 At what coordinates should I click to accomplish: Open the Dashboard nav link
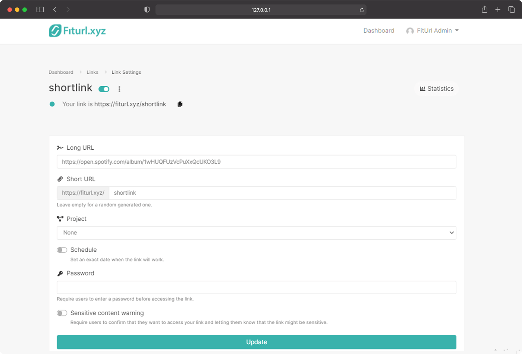point(378,31)
